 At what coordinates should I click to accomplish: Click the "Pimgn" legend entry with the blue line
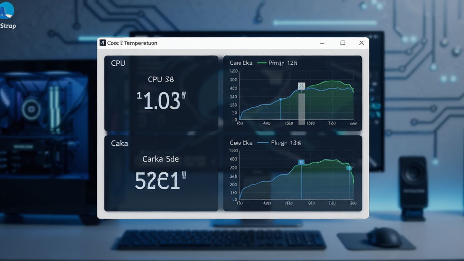[x=279, y=143]
